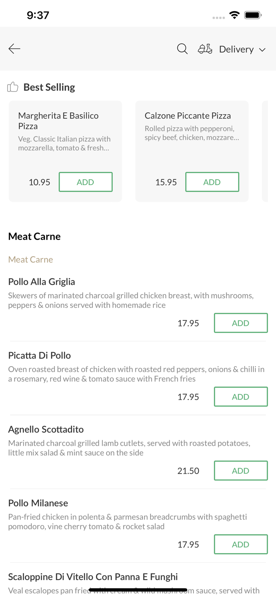Tap the Best Selling thumbs-up icon
The width and height of the screenshot is (276, 597).
click(13, 87)
